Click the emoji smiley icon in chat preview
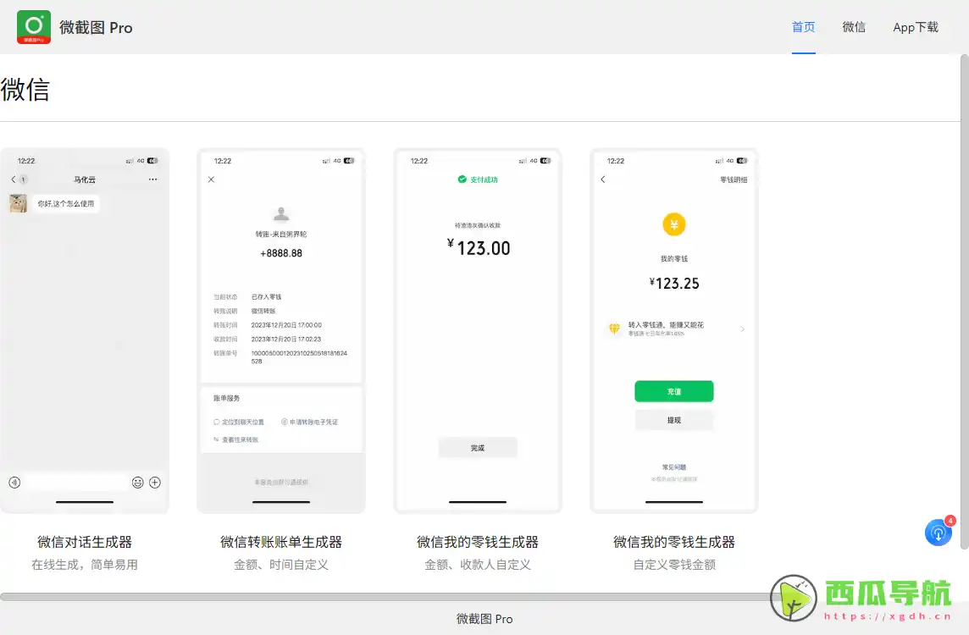The height and width of the screenshot is (635, 969). tap(138, 483)
